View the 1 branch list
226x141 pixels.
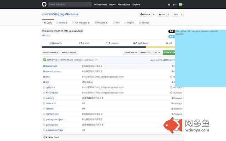[84, 43]
